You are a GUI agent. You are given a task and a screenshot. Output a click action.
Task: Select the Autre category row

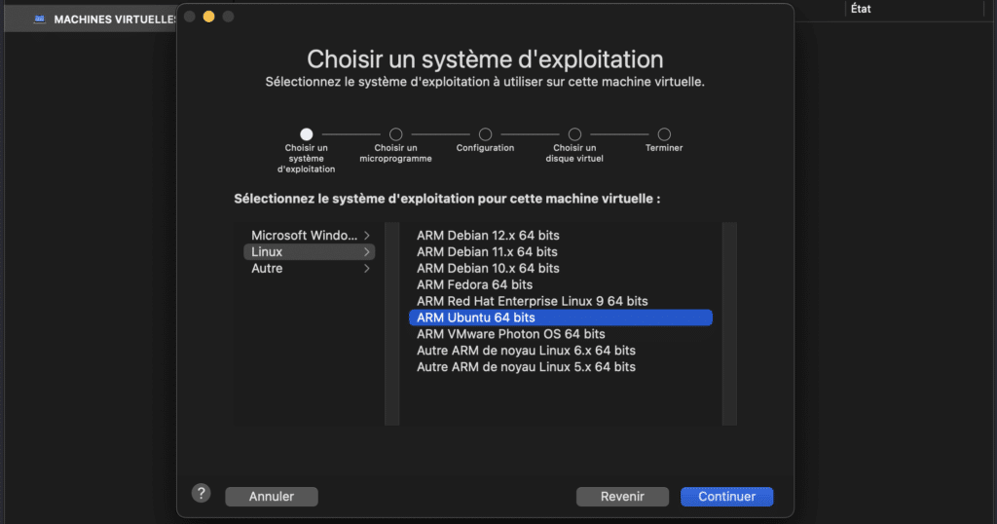tap(310, 269)
